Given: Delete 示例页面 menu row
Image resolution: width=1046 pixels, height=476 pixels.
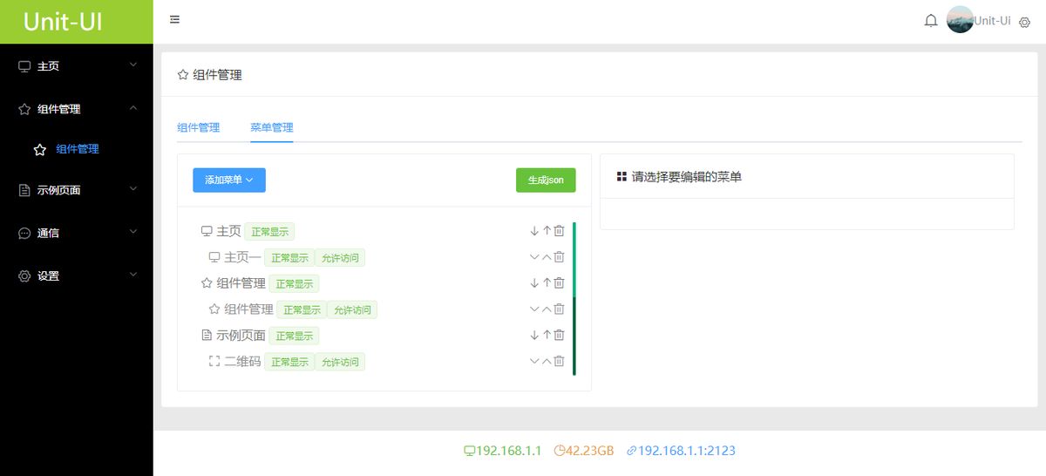Looking at the screenshot, I should tap(560, 335).
